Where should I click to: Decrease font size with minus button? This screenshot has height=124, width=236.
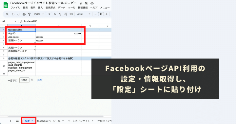[x=95, y=14]
